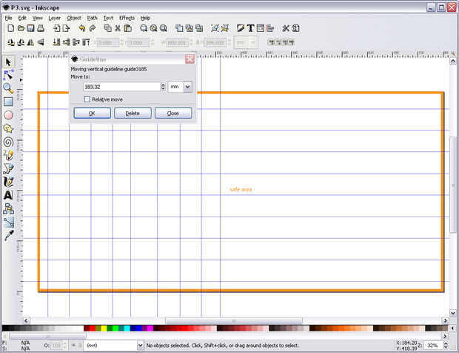Click the Raise selection to top icon
The image size is (459, 353).
pyautogui.click(x=86, y=42)
